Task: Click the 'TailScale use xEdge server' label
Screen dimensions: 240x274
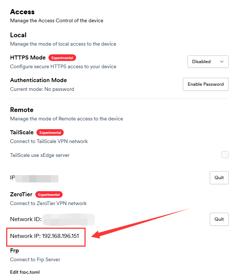Action: click(x=40, y=155)
